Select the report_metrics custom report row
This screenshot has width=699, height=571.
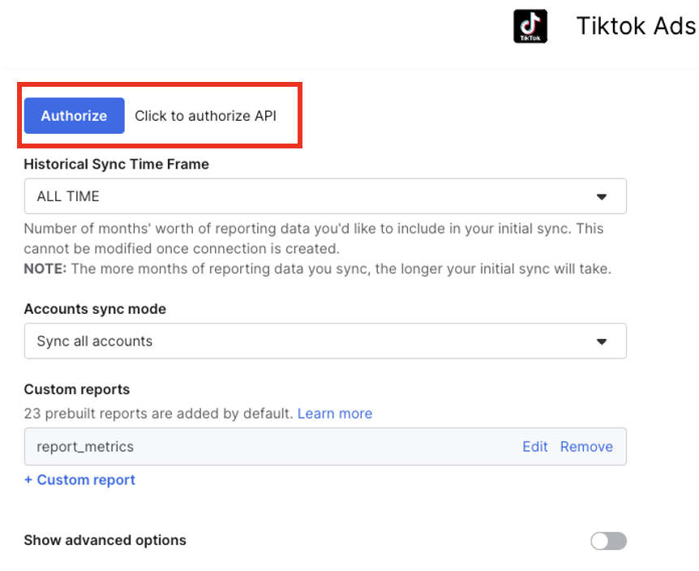pos(243,447)
